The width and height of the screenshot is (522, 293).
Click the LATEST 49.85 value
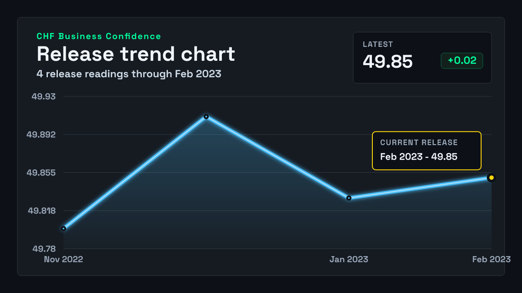388,62
